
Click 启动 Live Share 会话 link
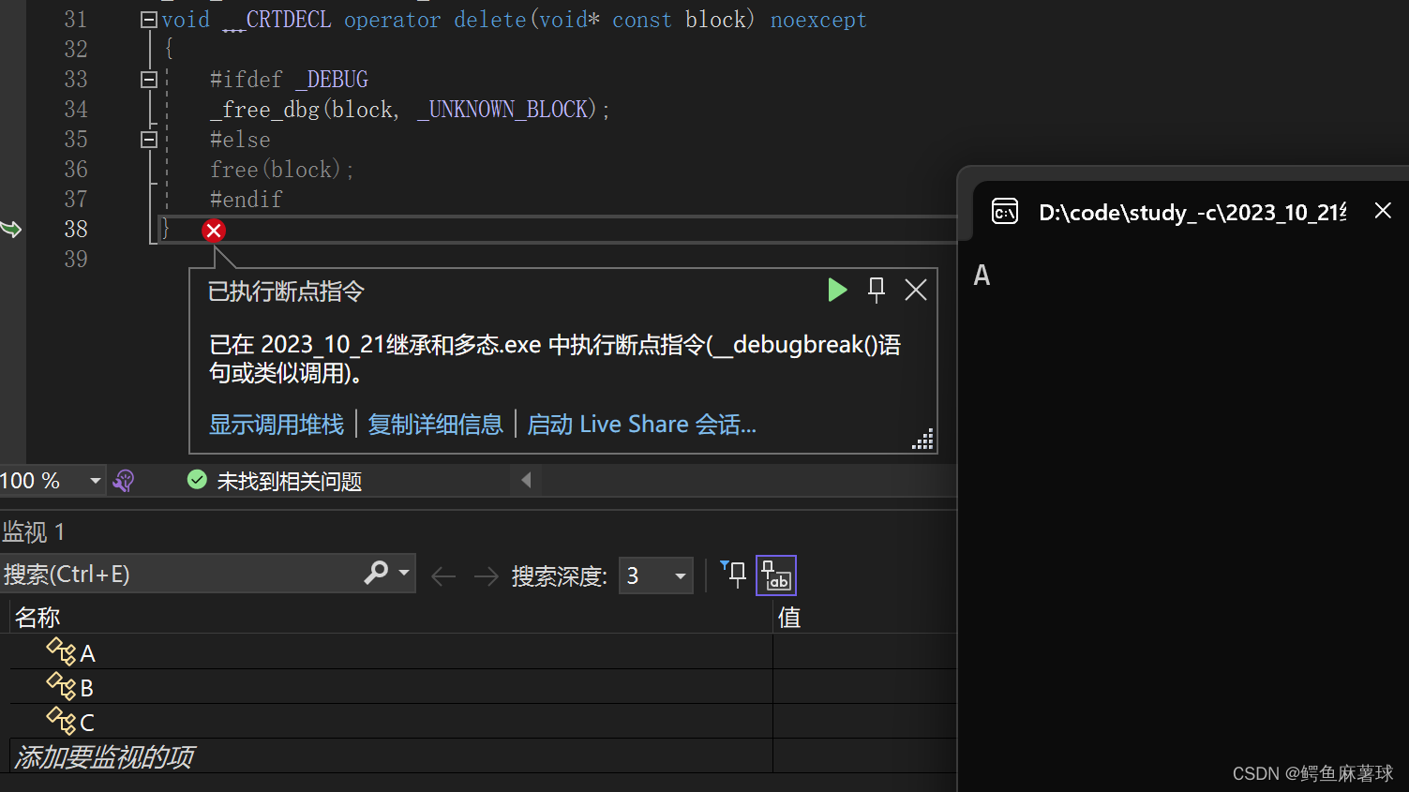641,425
